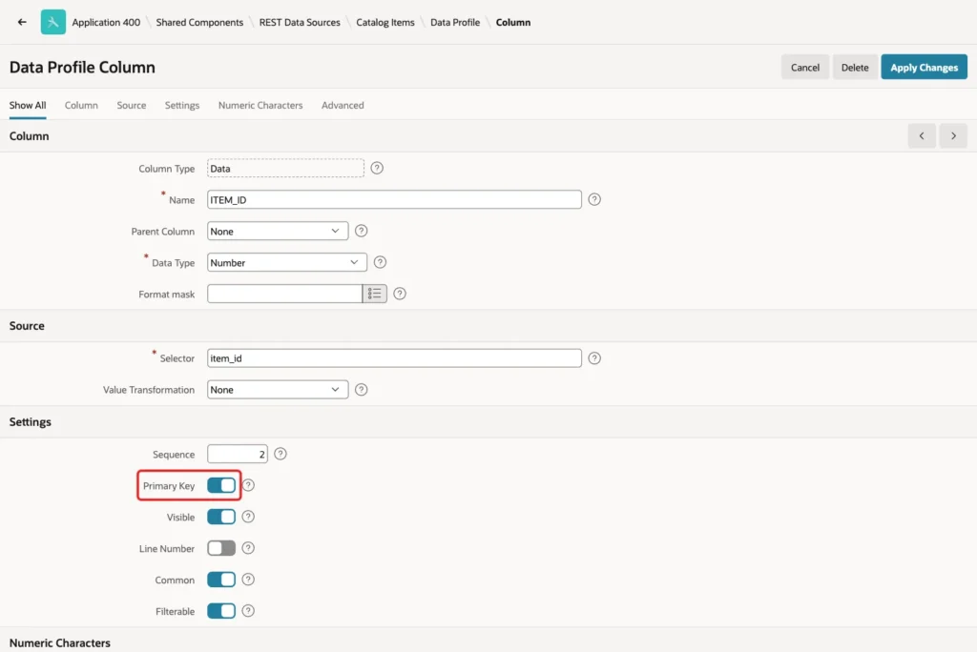Open the Data Profile breadcrumb
Screen dimensions: 977x652
coord(455,22)
